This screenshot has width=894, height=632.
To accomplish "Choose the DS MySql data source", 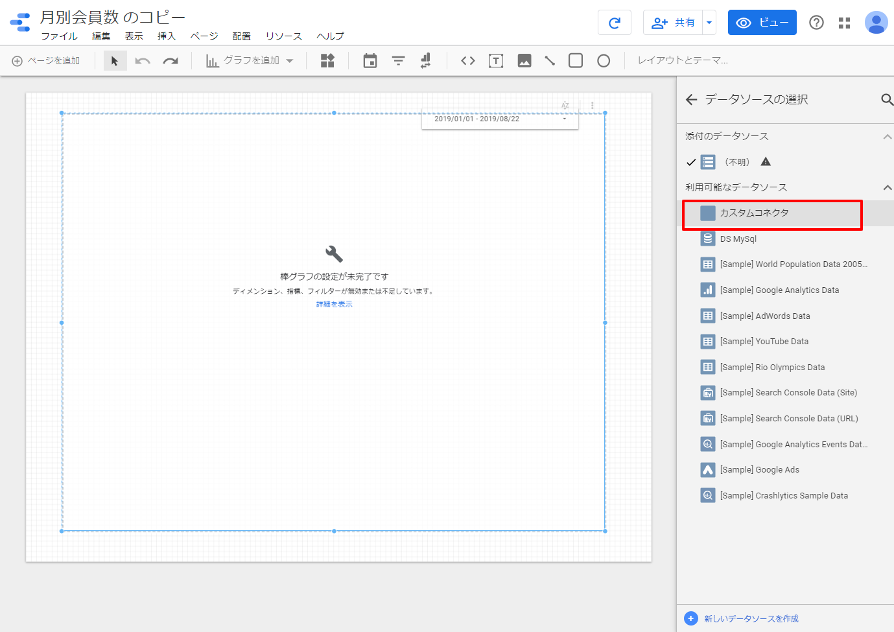I will pos(738,239).
